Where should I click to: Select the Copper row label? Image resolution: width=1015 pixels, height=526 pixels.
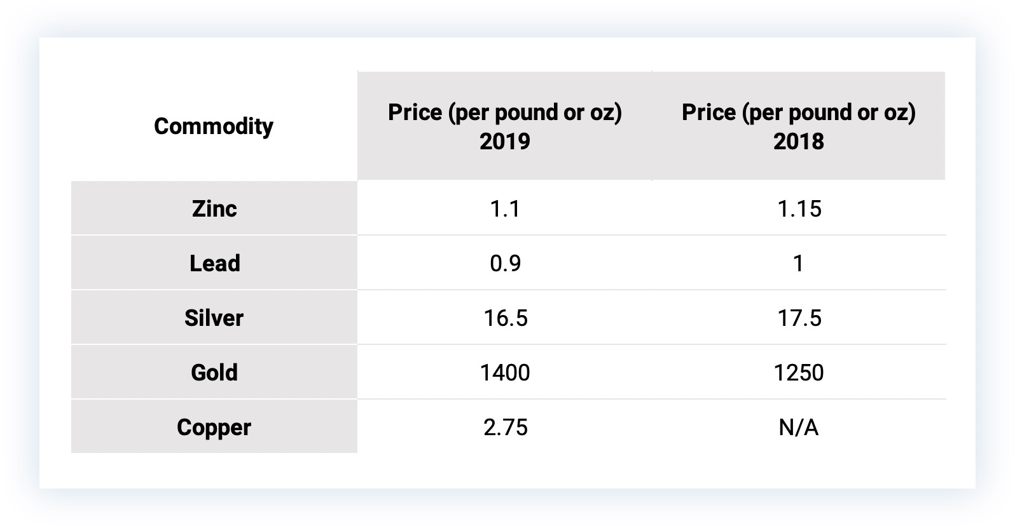(214, 427)
